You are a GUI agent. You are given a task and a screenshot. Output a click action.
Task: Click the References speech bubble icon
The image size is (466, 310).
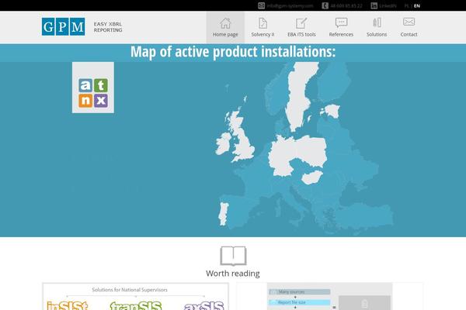pyautogui.click(x=341, y=22)
